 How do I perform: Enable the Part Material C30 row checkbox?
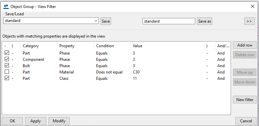coord(7,72)
